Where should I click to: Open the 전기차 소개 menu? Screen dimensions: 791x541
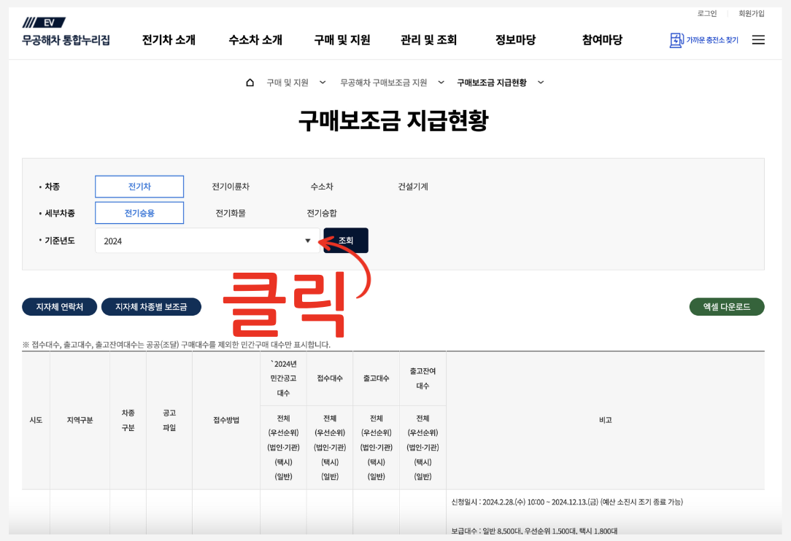pos(168,41)
